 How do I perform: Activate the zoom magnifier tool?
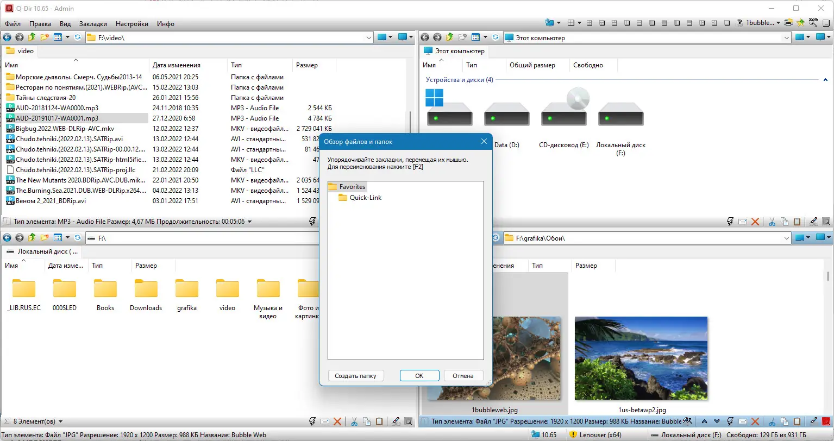[813, 23]
